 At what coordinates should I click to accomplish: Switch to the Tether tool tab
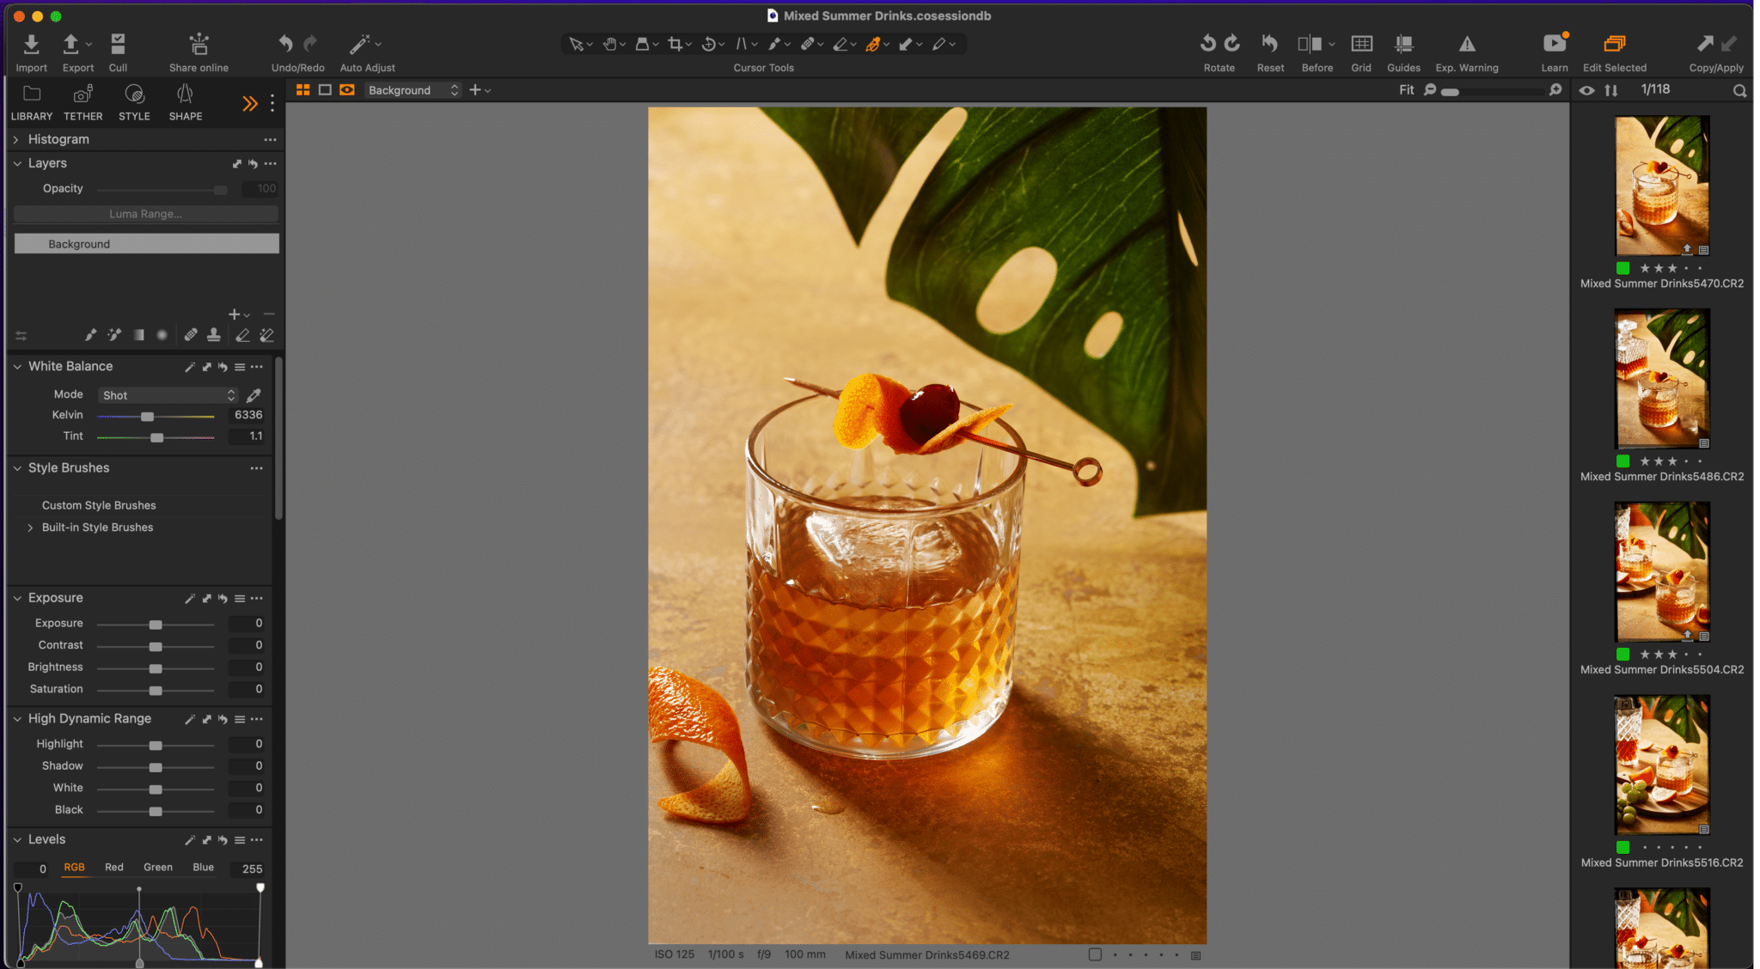[x=82, y=102]
